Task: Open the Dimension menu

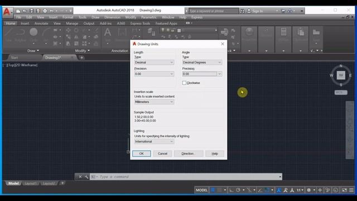Action: point(112,17)
